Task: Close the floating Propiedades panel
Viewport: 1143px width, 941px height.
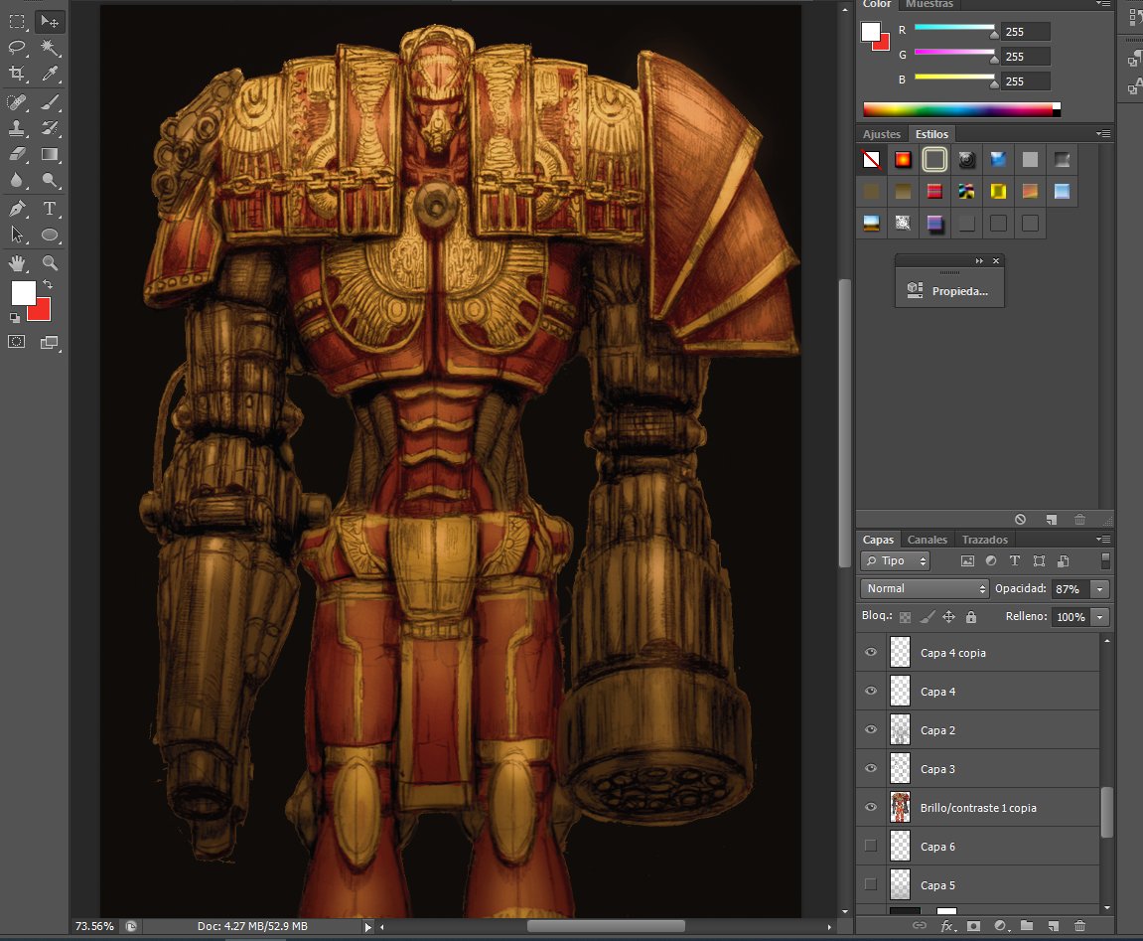Action: point(996,260)
